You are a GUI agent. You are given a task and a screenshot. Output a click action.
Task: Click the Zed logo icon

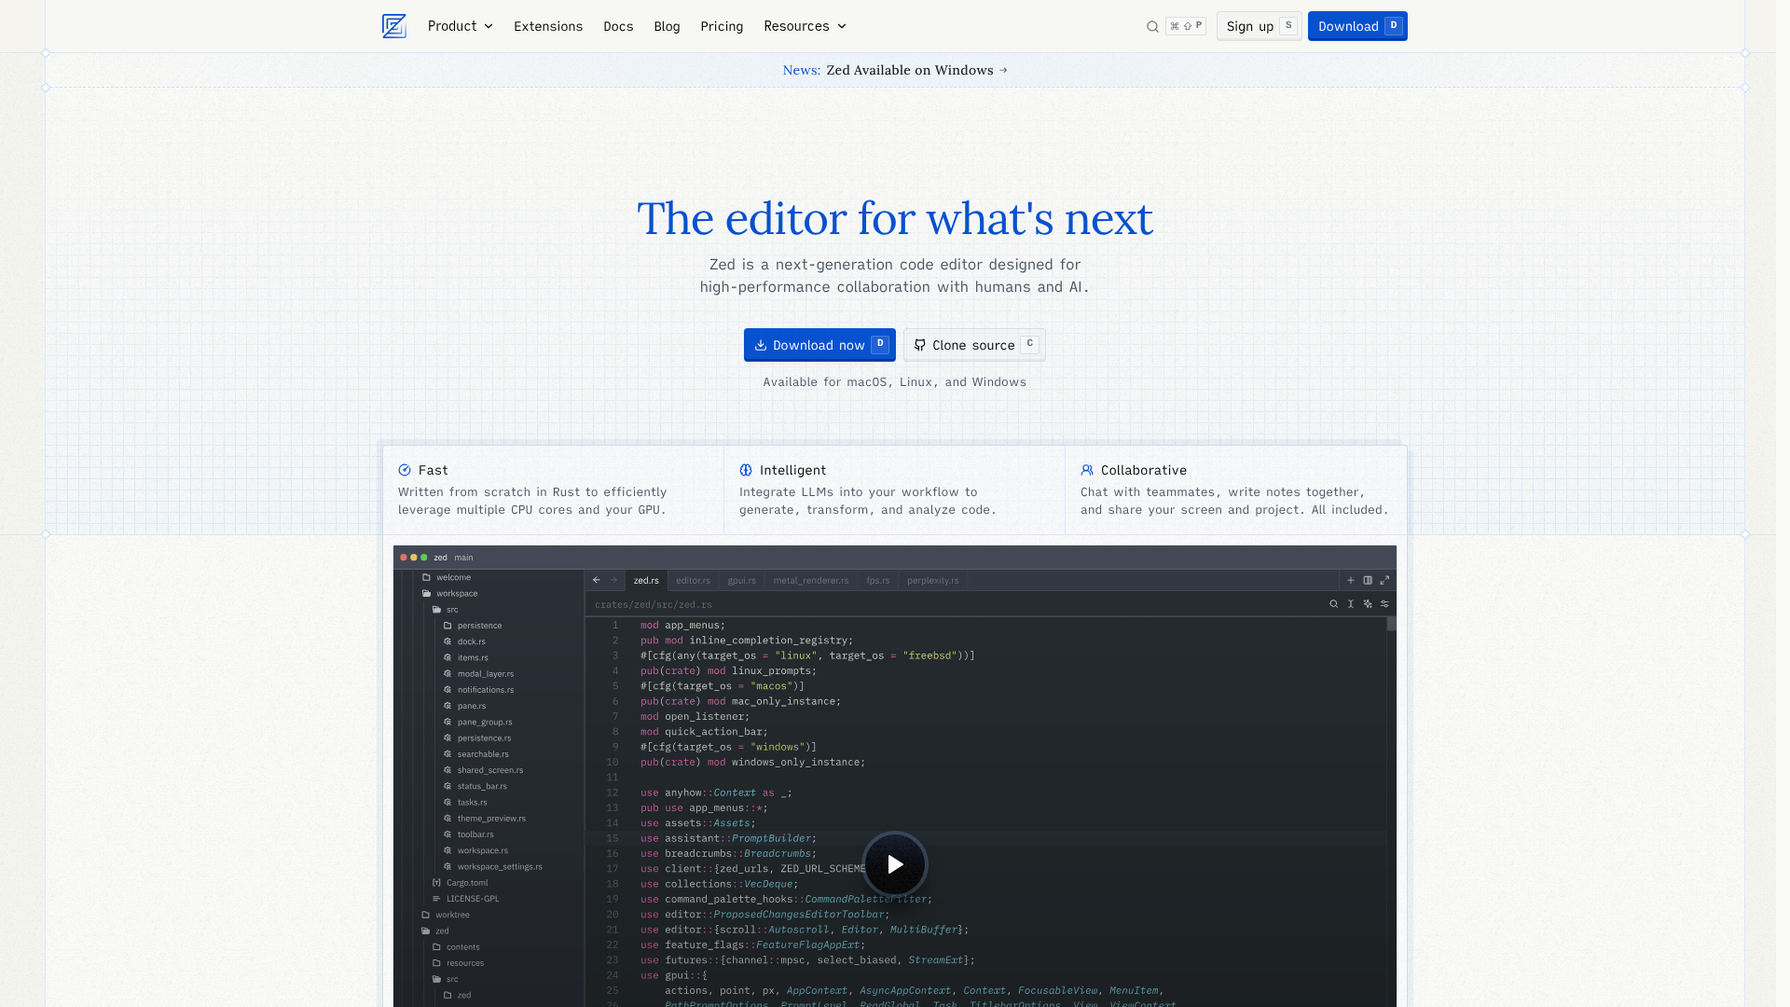coord(393,26)
